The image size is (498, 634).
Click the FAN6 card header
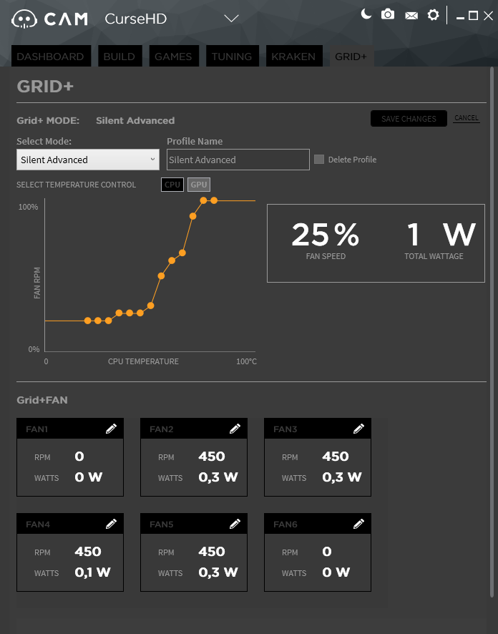coord(317,524)
